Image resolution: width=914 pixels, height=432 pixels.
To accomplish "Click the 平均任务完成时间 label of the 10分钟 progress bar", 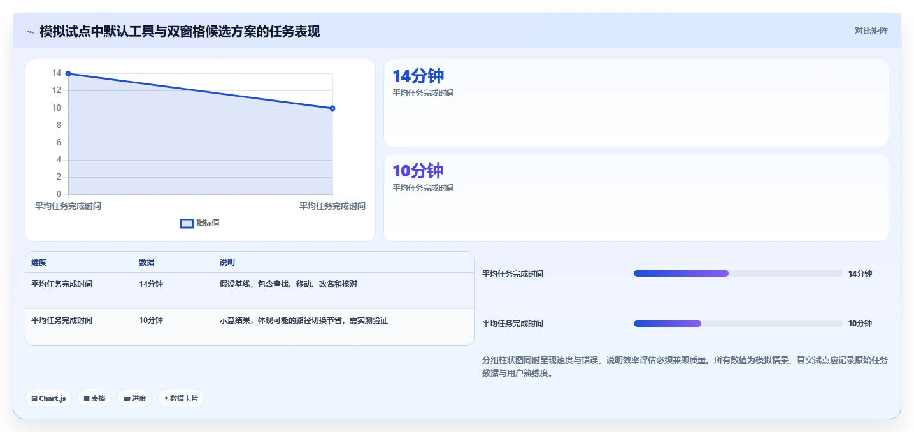I will [x=513, y=324].
